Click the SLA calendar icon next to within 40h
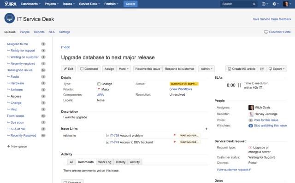This screenshot has height=183, width=295. coord(261,88)
